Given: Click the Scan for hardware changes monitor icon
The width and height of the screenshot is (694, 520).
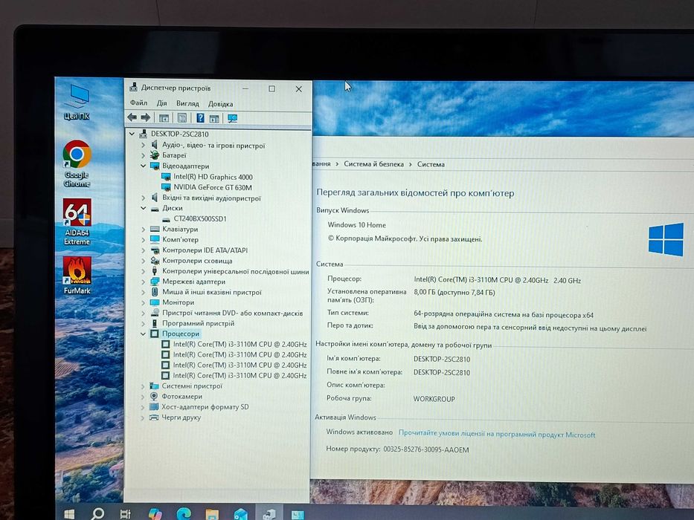Looking at the screenshot, I should point(232,118).
